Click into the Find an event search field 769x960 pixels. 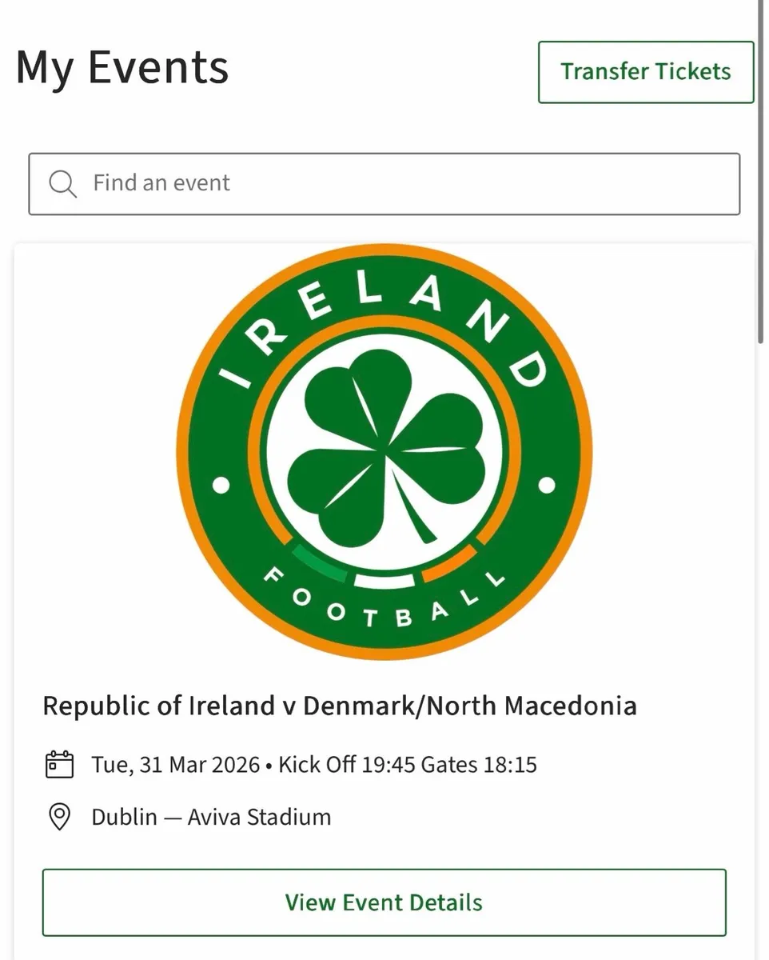[x=320, y=183]
